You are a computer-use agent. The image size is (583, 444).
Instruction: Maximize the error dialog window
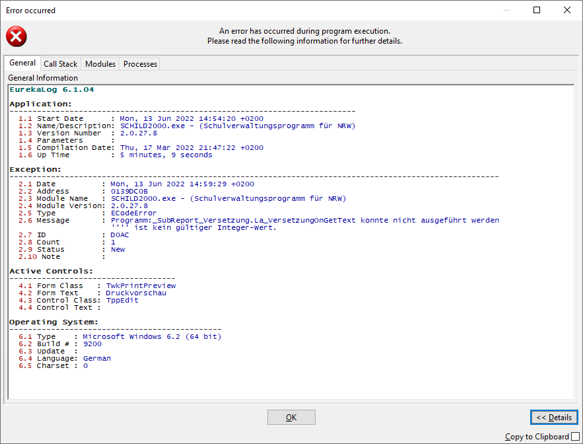pyautogui.click(x=537, y=10)
